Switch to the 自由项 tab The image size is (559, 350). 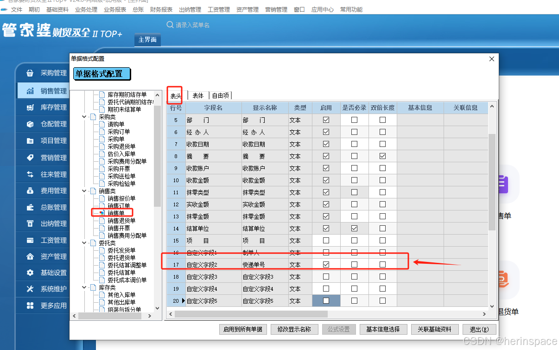point(221,95)
